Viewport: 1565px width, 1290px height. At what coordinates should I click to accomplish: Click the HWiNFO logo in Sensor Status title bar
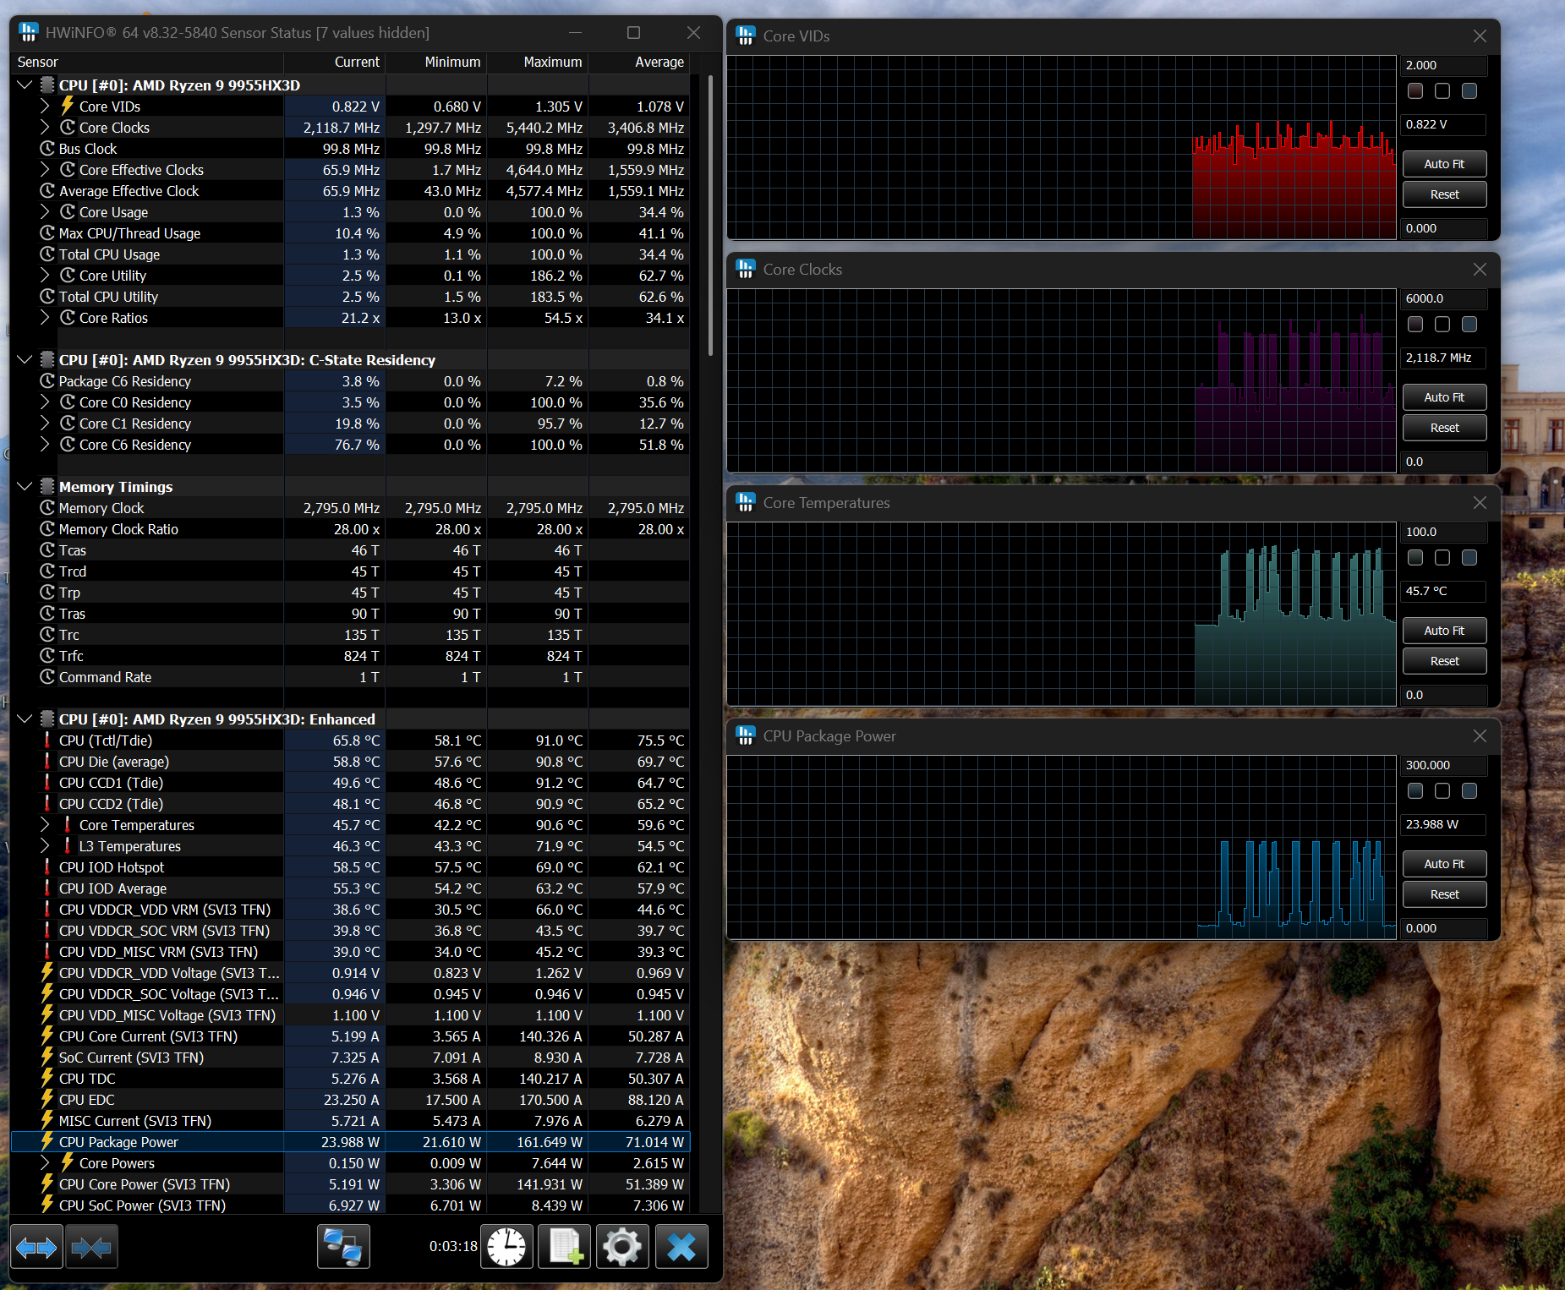pyautogui.click(x=29, y=33)
